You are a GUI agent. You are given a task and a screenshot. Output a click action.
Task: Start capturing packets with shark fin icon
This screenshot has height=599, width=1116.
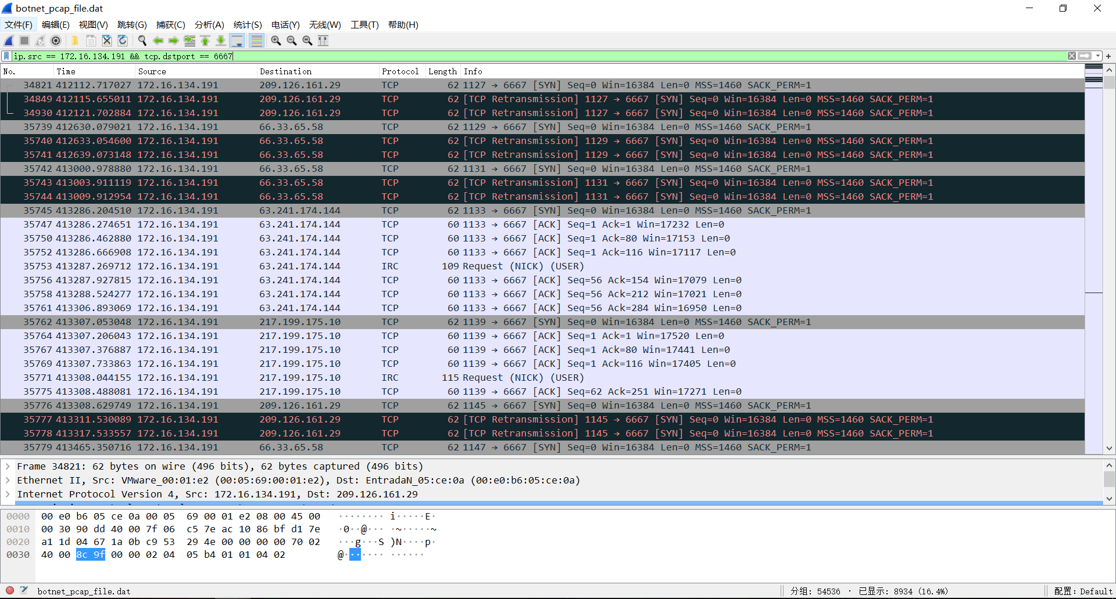[x=9, y=41]
